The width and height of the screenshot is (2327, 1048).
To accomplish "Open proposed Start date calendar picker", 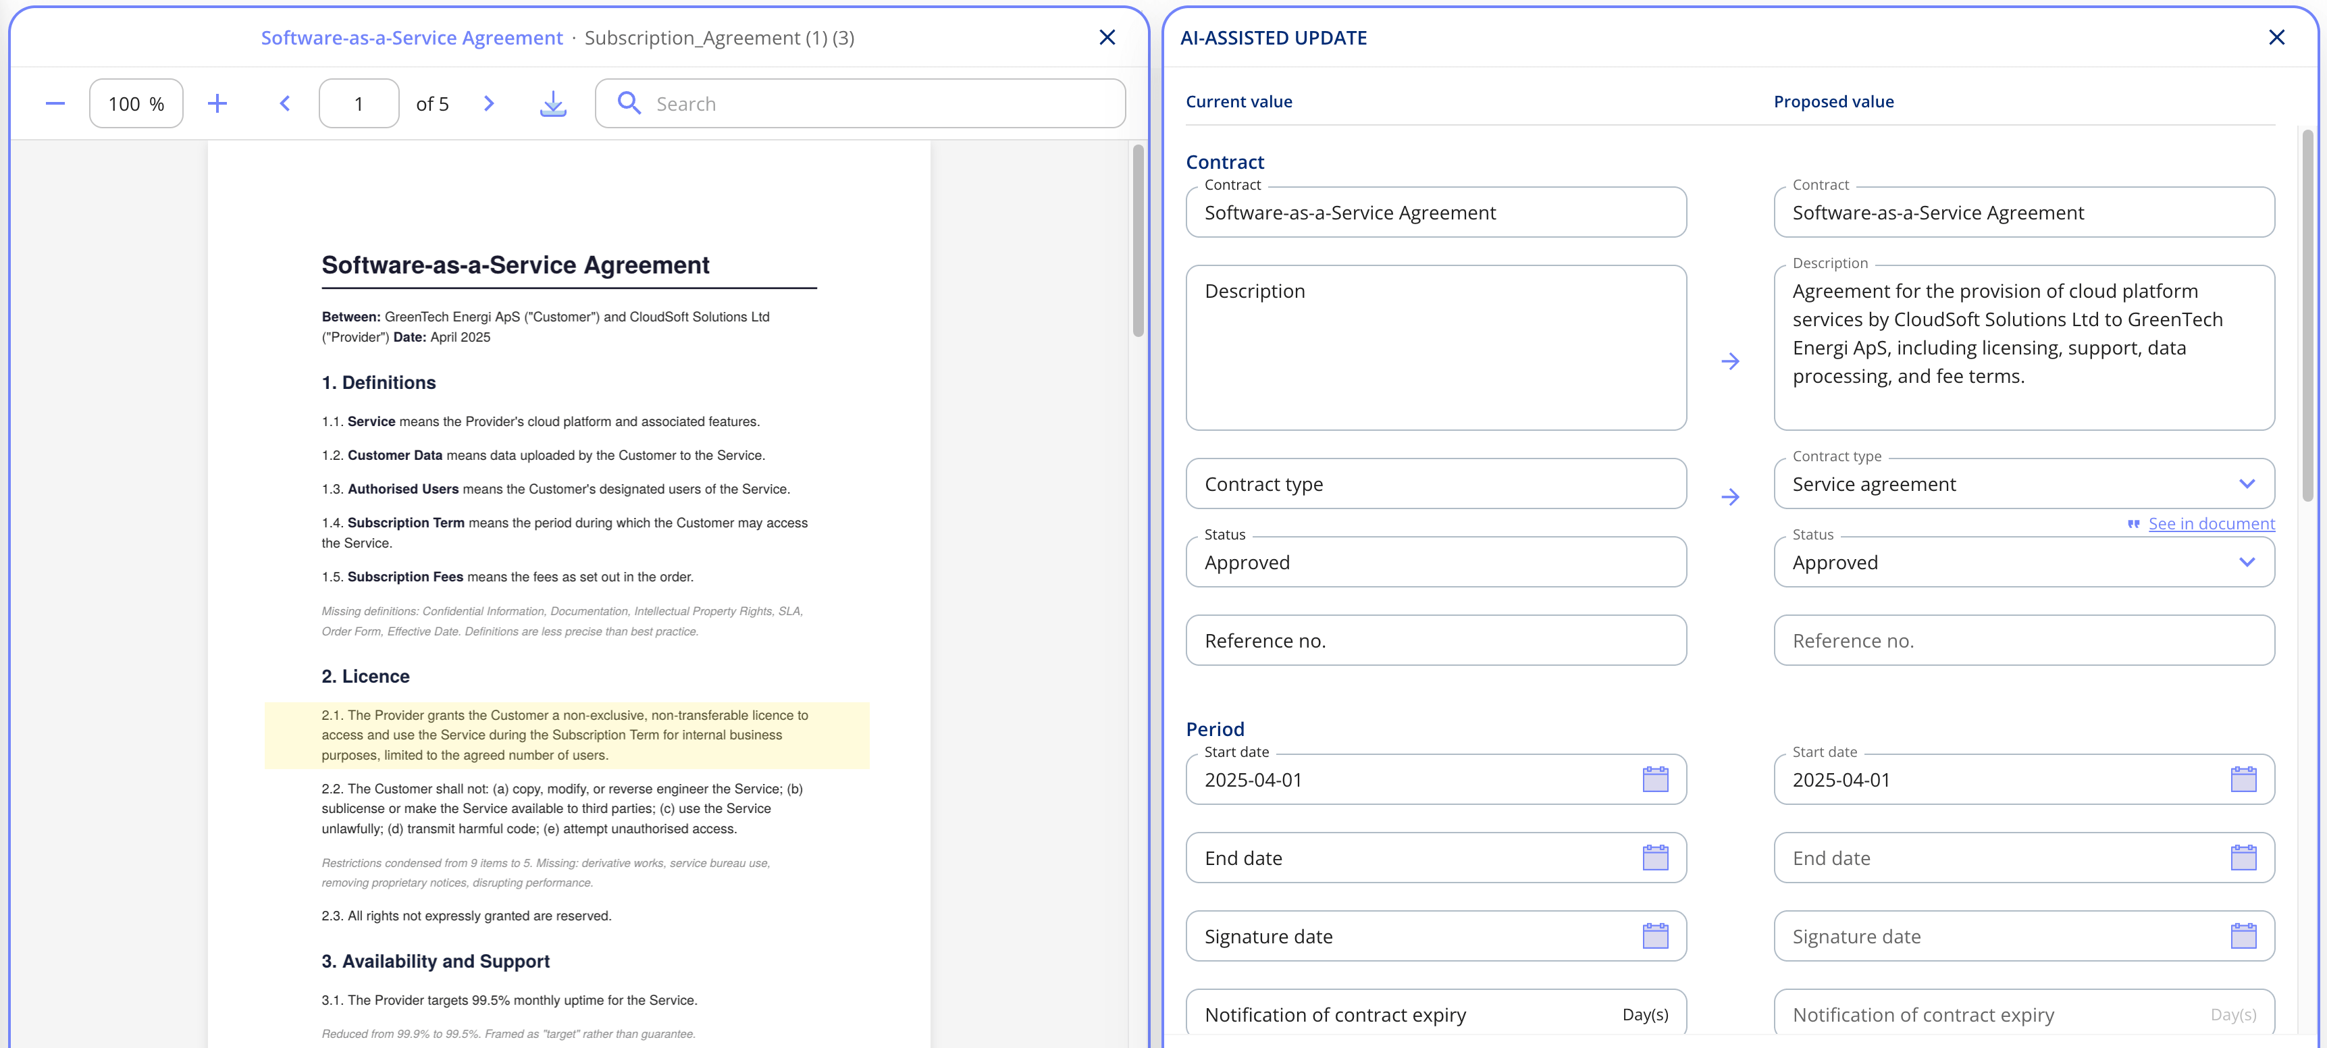I will [2243, 779].
